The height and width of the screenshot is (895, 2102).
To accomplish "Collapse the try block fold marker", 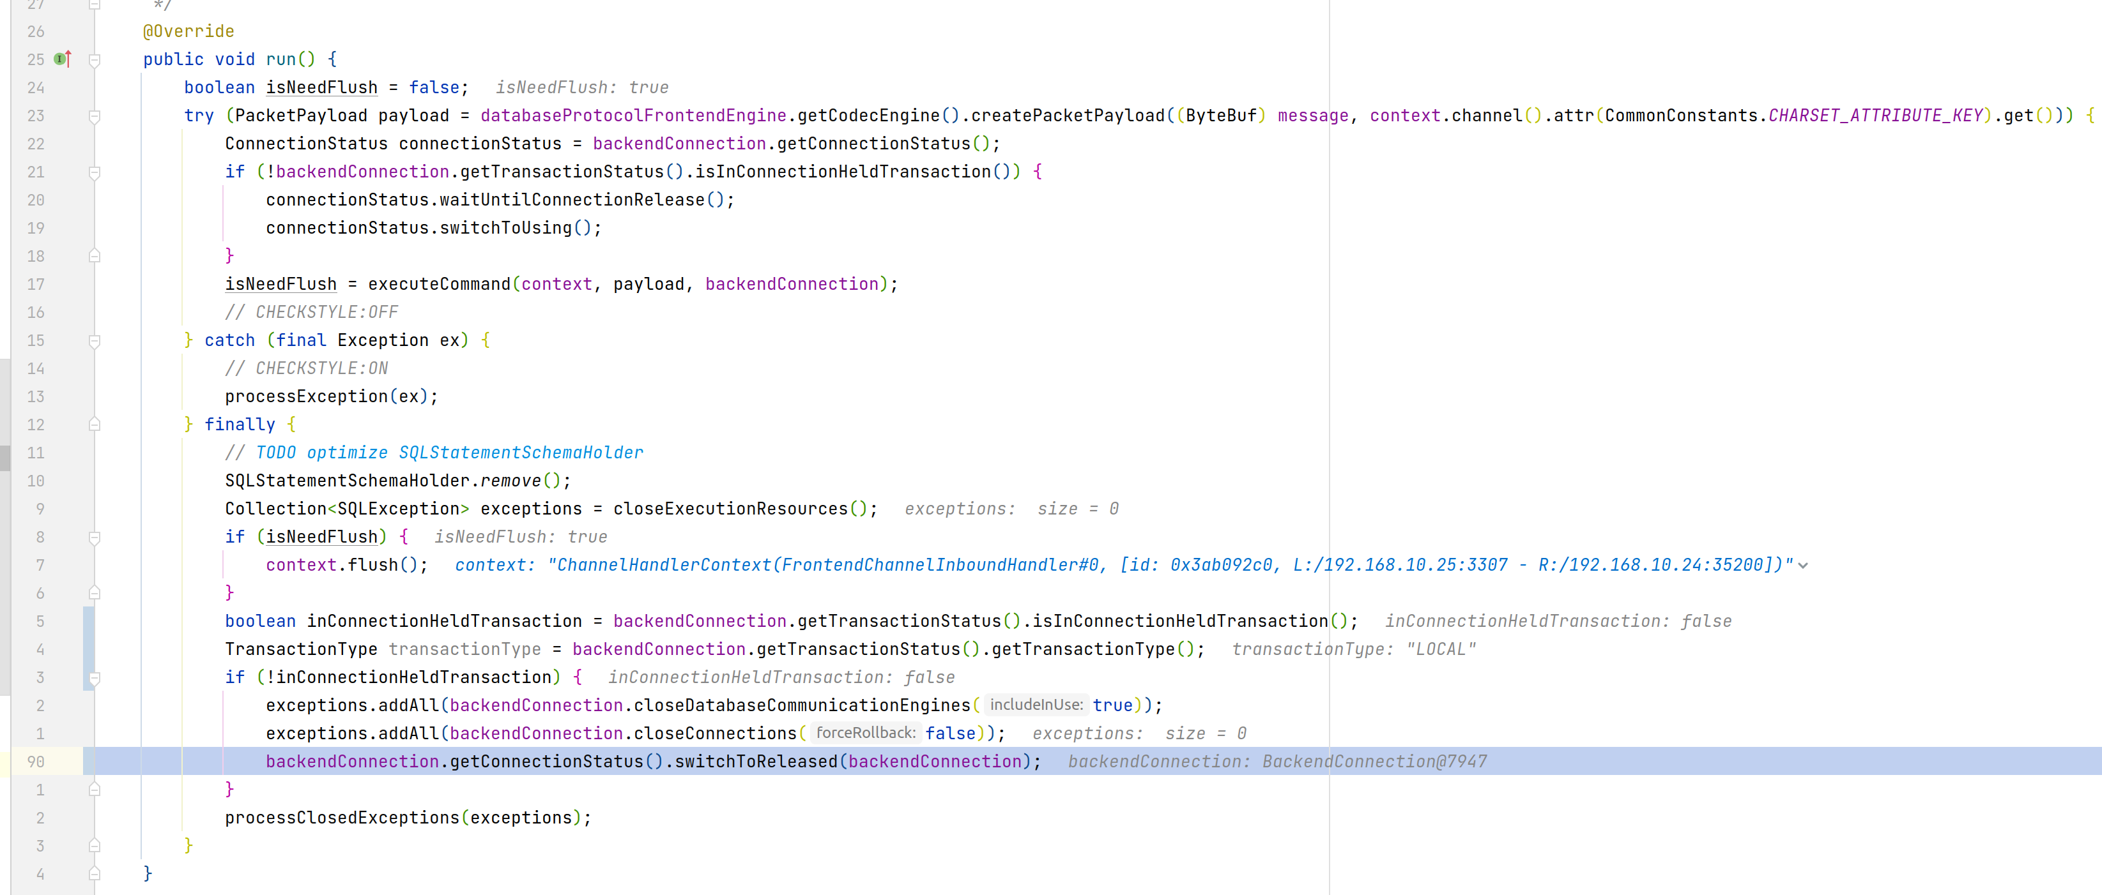I will click(x=95, y=116).
